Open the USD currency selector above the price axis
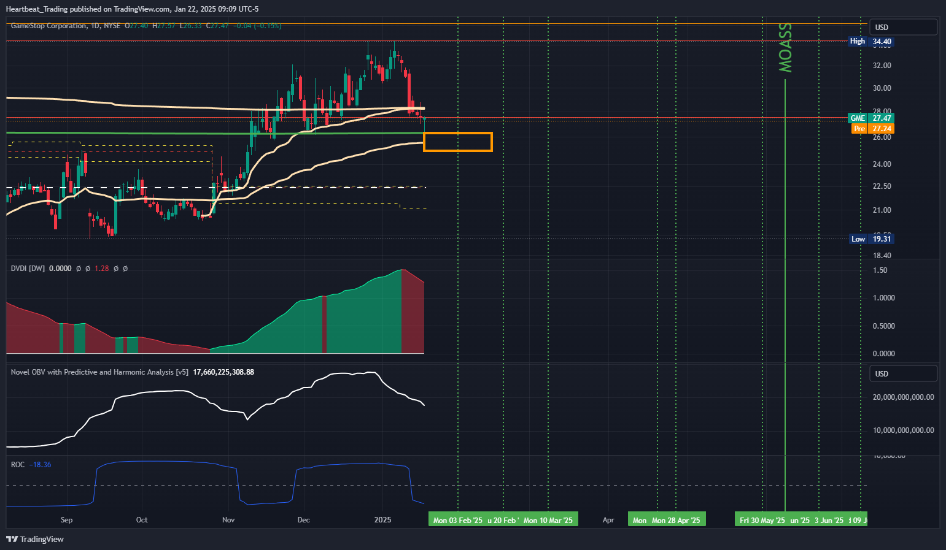This screenshot has height=550, width=946. 903,27
